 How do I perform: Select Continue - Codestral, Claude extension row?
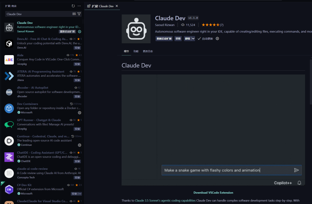(x=42, y=141)
